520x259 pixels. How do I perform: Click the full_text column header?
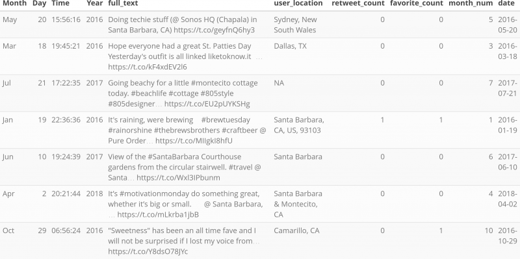[123, 3]
